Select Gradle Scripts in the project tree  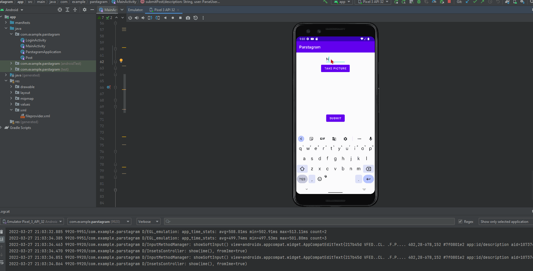click(x=20, y=128)
